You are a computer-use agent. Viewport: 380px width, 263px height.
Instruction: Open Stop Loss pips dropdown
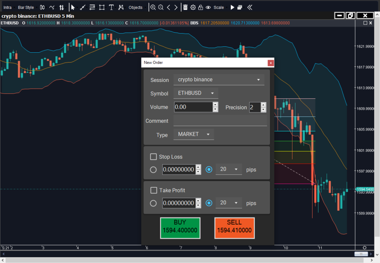(229, 169)
